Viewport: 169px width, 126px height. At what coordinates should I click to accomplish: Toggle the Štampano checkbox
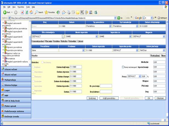[x=33, y=76]
